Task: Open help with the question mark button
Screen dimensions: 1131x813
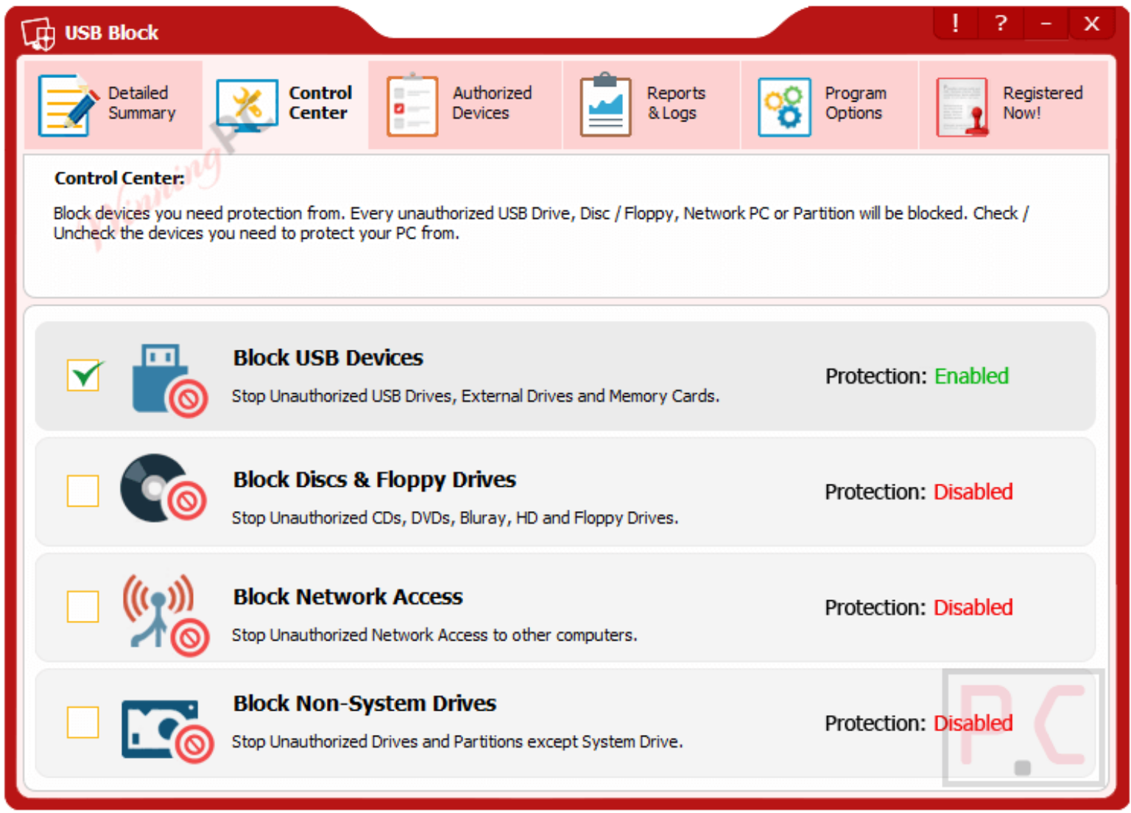Action: [x=1000, y=24]
